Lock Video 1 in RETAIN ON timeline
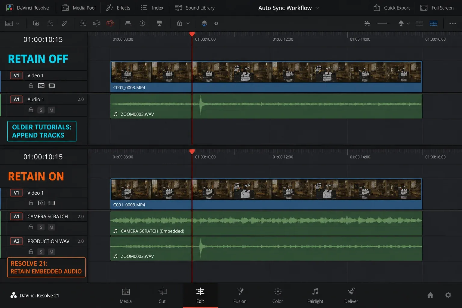Screen dimensions: 462x308 pyautogui.click(x=31, y=203)
